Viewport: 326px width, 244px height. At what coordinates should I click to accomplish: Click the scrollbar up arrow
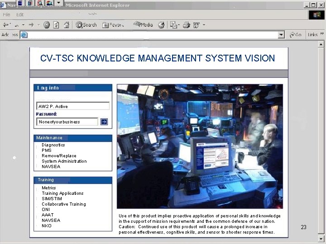(321, 44)
